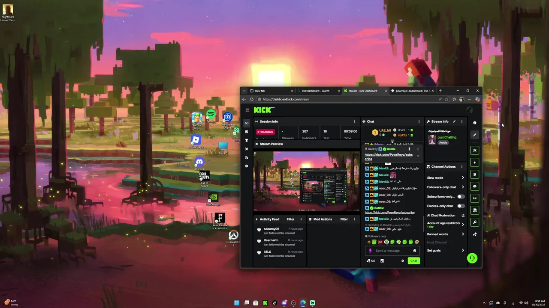Viewport: 549px width, 308px height.
Task: Go back with the browser back arrow
Action: pyautogui.click(x=244, y=99)
